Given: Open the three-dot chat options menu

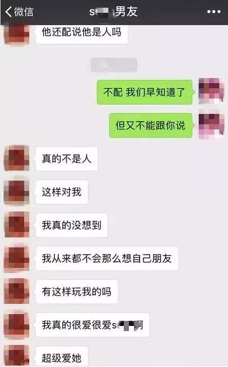Looking at the screenshot, I should 214,11.
